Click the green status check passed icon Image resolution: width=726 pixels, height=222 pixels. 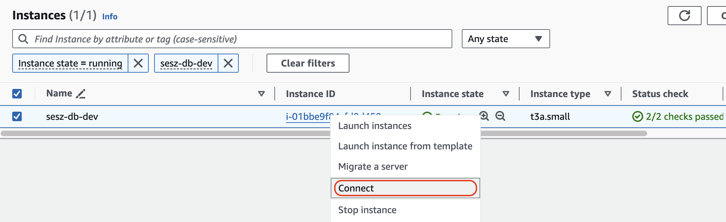click(637, 116)
